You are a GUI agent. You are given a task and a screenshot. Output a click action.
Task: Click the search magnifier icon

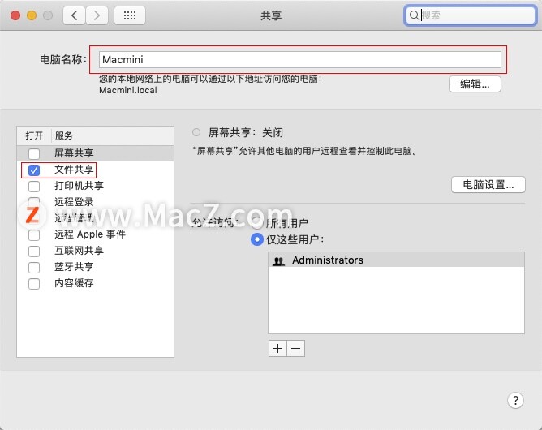pyautogui.click(x=414, y=15)
